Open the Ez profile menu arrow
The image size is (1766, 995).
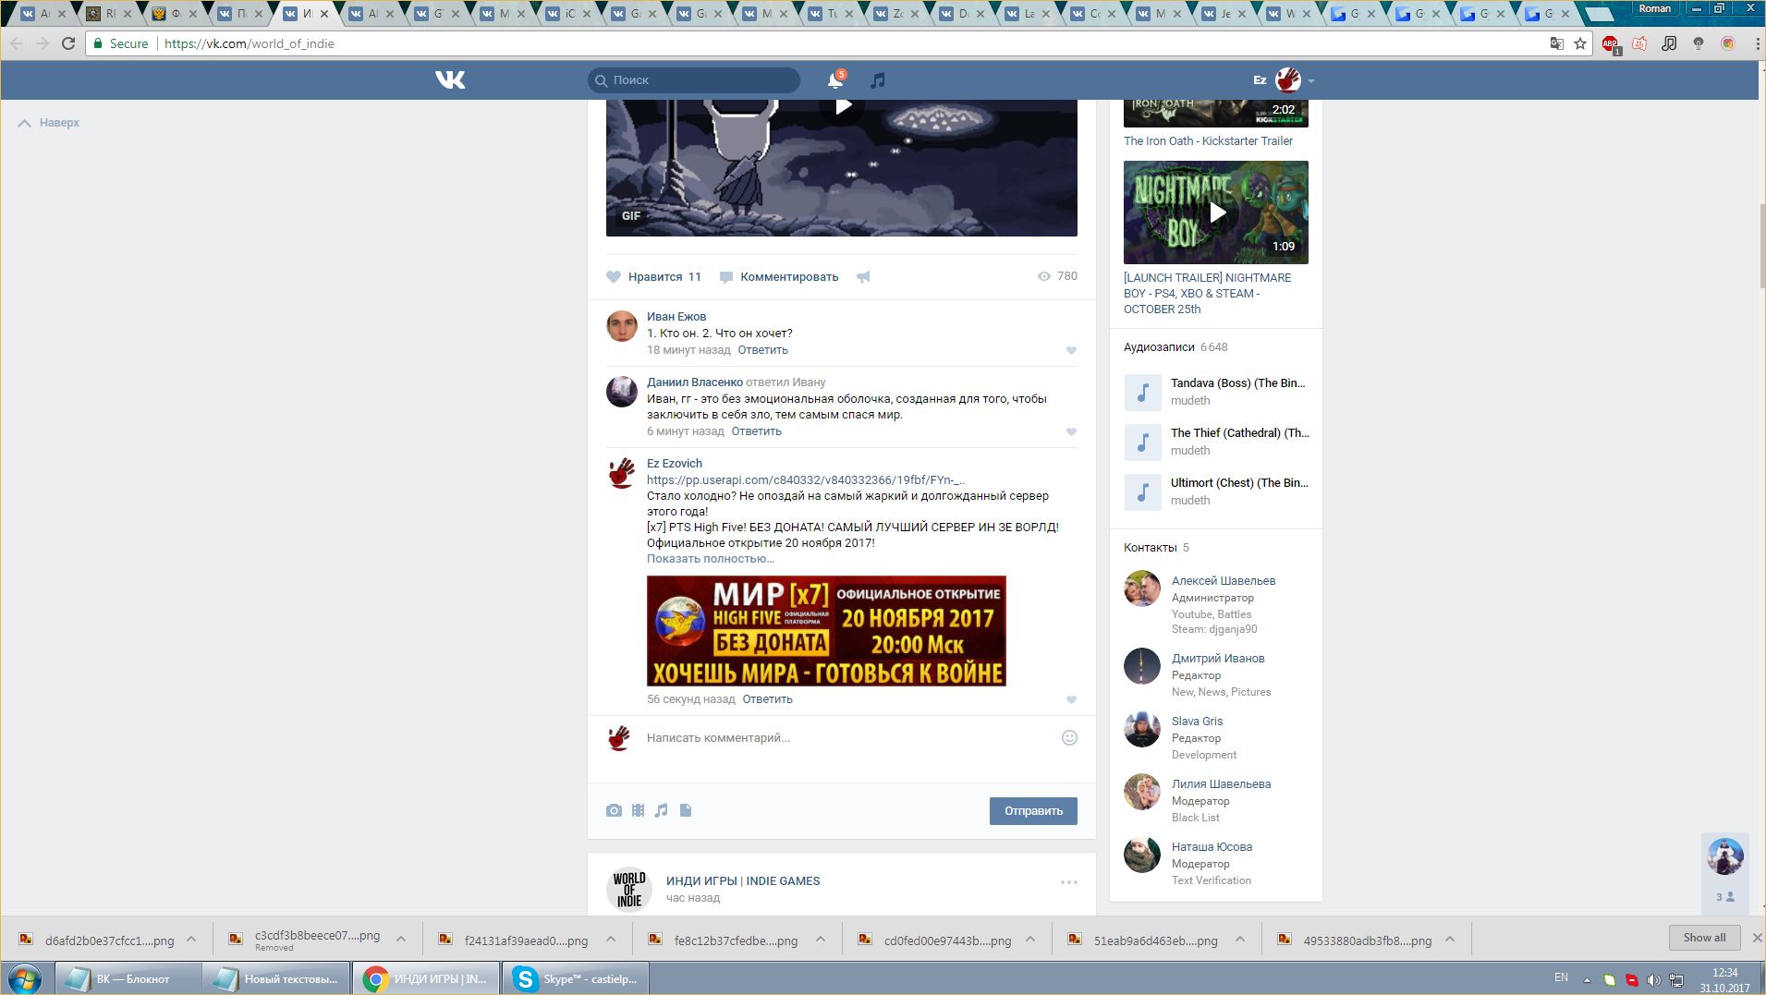(1310, 81)
